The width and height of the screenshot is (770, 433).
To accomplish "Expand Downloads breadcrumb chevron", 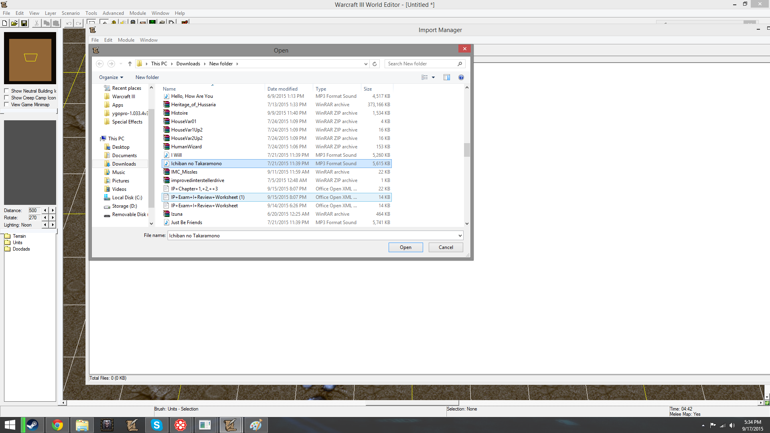I will pos(205,64).
